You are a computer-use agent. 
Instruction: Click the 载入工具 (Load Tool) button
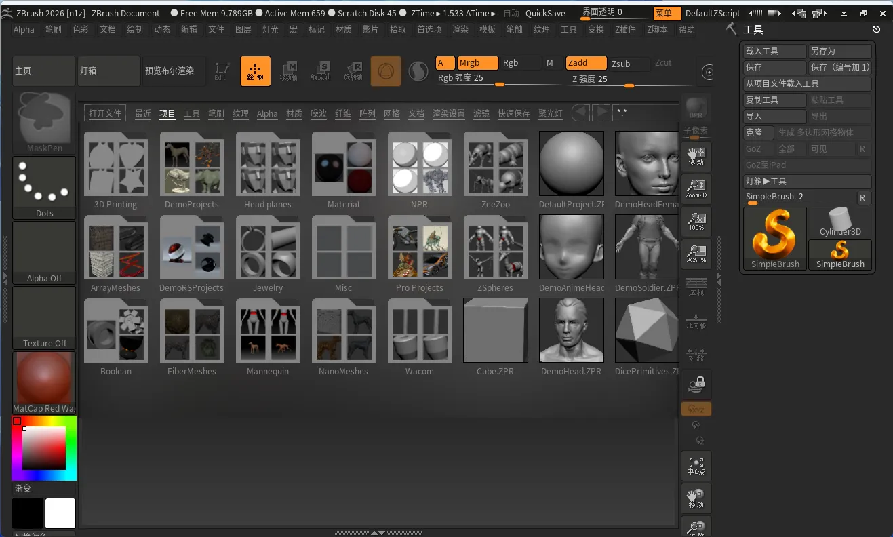(x=774, y=52)
